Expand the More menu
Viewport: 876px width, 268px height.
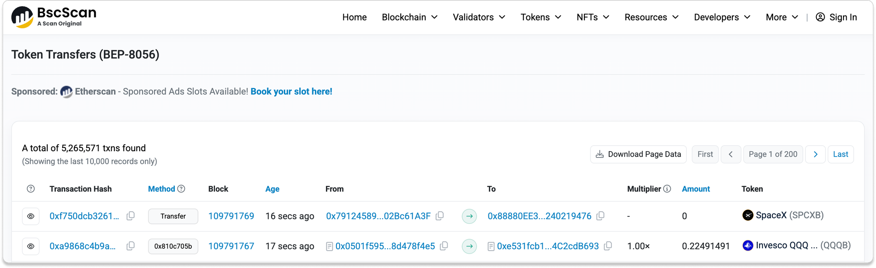[x=782, y=17]
